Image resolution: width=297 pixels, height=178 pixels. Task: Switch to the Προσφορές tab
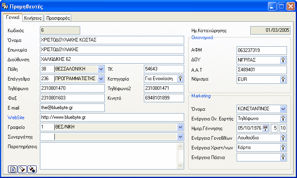58,18
